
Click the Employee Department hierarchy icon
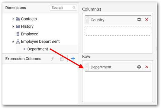pyautogui.click(x=18, y=42)
